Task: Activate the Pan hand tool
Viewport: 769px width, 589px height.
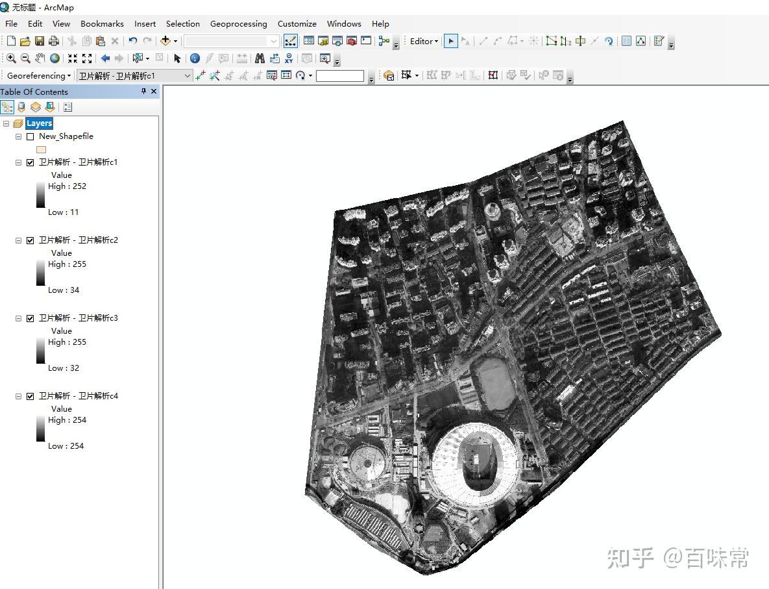Action: click(x=40, y=58)
